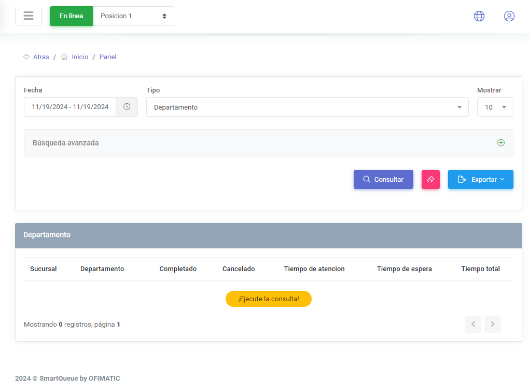
Task: Open the user profile icon
Action: pos(509,16)
